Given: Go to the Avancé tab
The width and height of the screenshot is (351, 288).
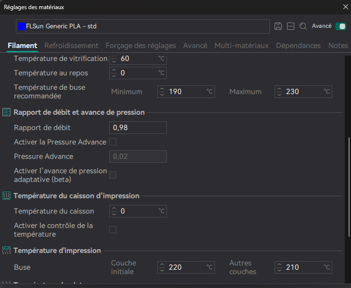Looking at the screenshot, I should (x=195, y=46).
